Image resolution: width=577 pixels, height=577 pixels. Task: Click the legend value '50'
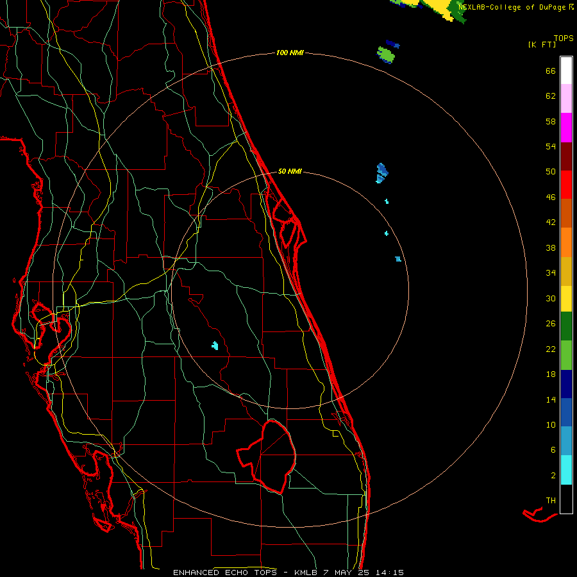pyautogui.click(x=551, y=171)
